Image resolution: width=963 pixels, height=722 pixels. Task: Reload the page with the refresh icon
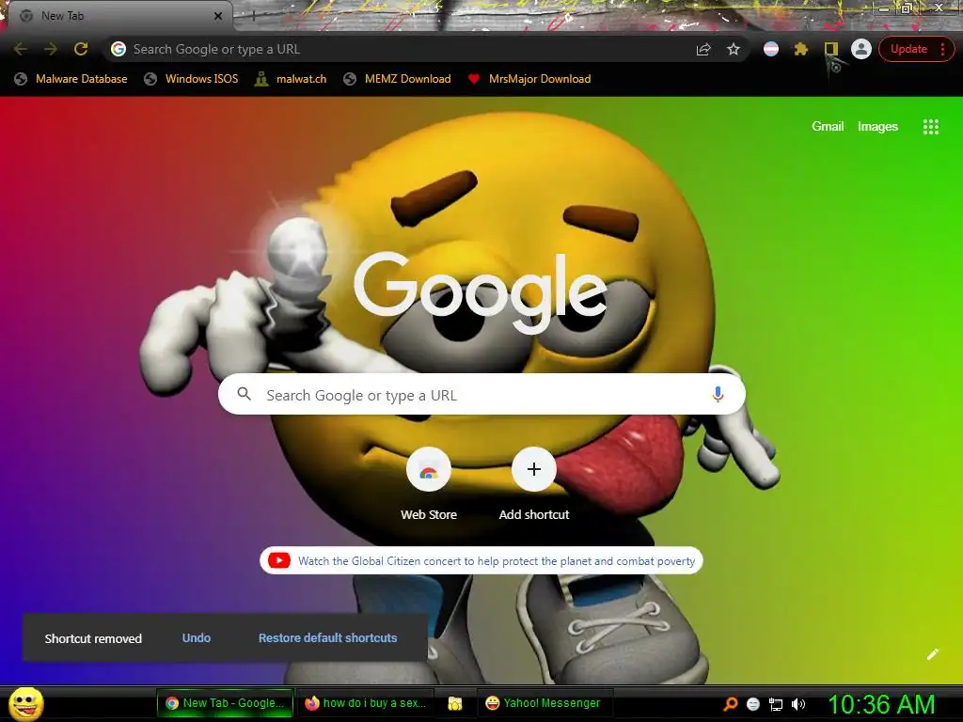click(81, 49)
